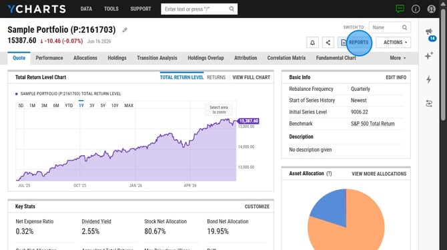Click View Full Chart link
Image resolution: width=447 pixels, height=250 pixels.
(251, 78)
